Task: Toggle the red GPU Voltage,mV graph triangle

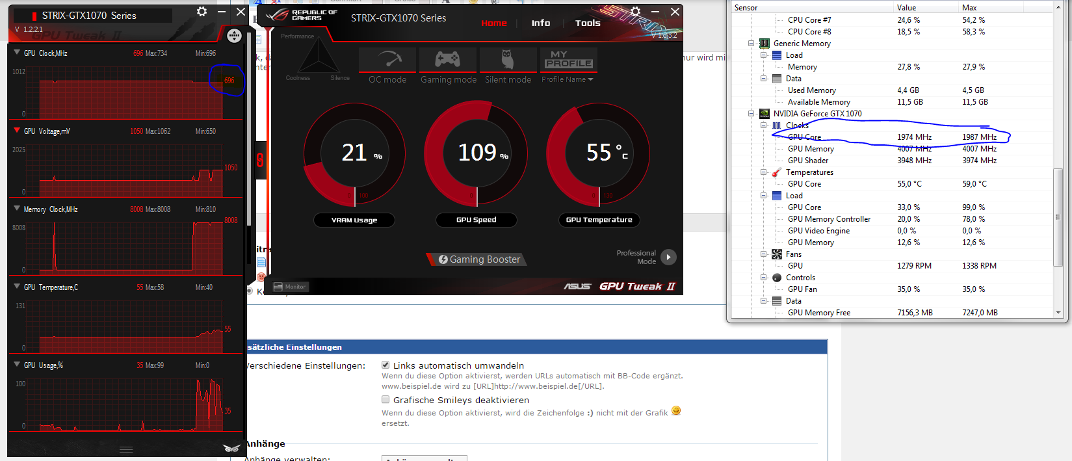Action: (17, 131)
